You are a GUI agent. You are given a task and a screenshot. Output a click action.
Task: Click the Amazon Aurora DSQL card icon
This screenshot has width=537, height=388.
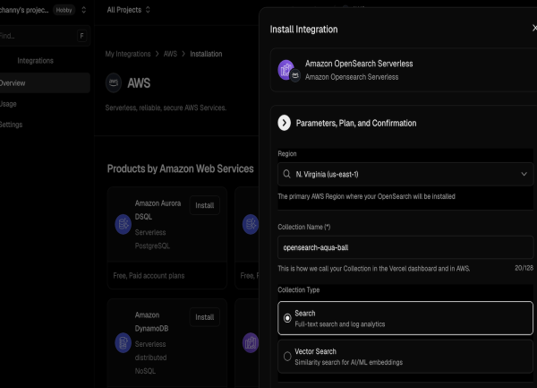(123, 225)
